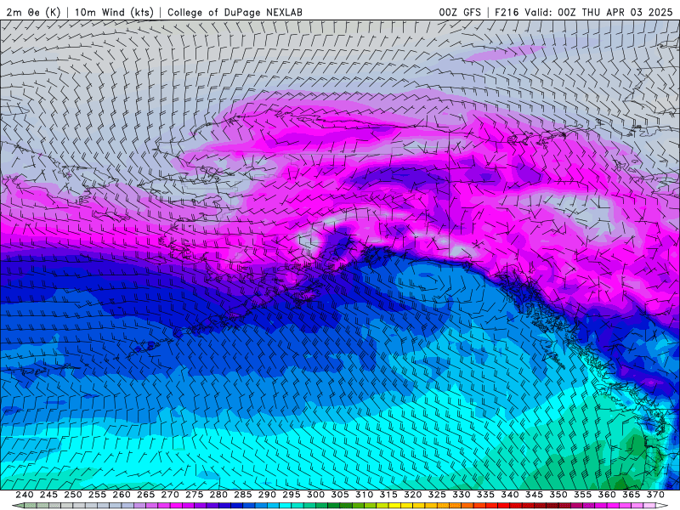Click the 245 legend value
The image size is (680, 510).
[48, 495]
